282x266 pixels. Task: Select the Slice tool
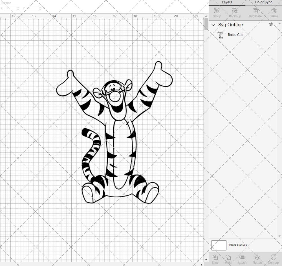[x=215, y=259]
